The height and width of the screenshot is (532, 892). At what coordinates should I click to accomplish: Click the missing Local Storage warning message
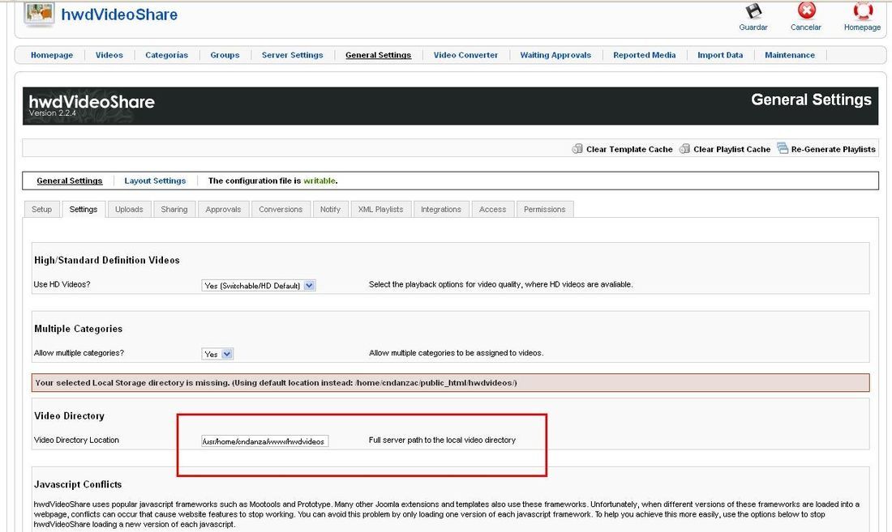pyautogui.click(x=451, y=383)
